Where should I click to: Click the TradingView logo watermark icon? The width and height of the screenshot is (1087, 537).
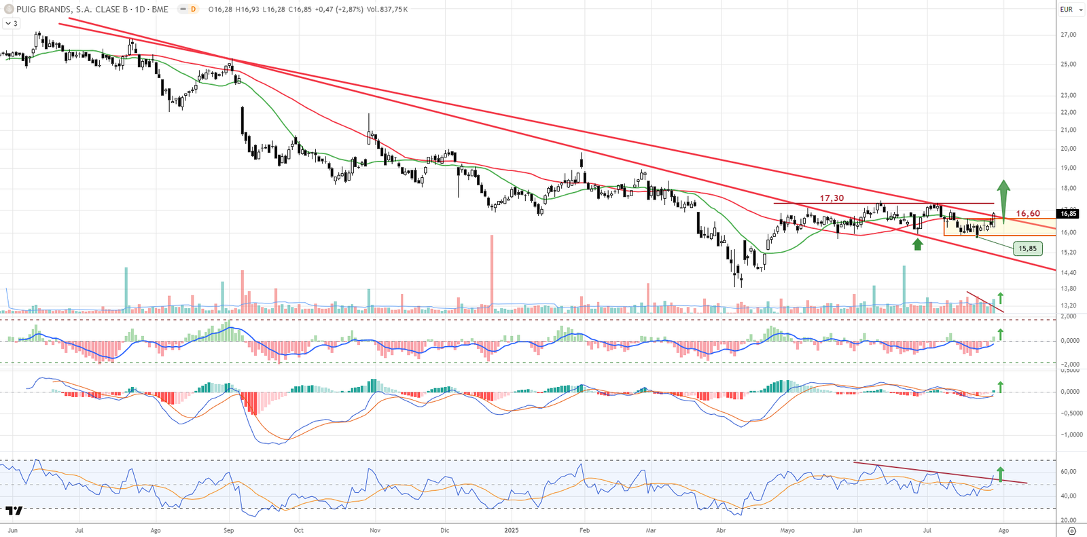(x=14, y=511)
